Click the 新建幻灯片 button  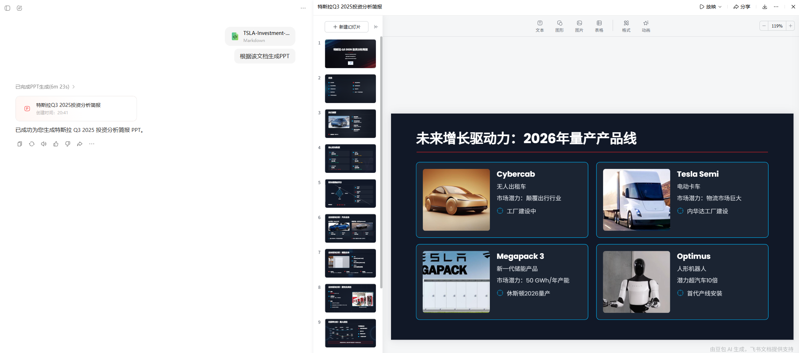point(347,27)
